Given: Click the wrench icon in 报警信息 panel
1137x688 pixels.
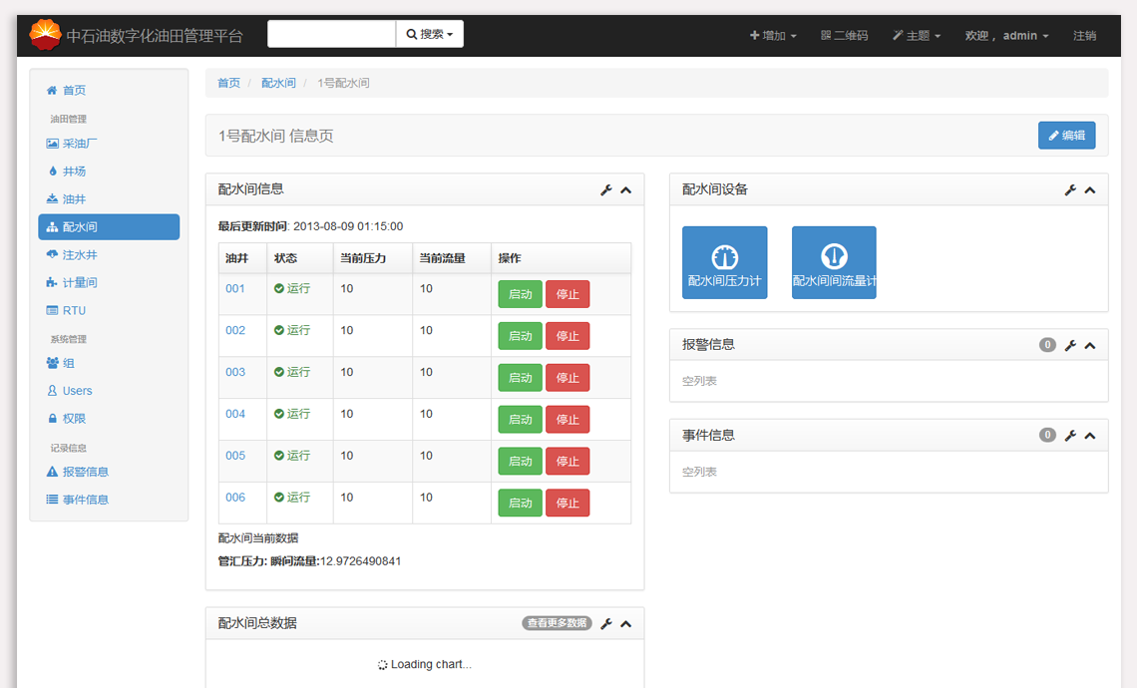Looking at the screenshot, I should [x=1070, y=345].
